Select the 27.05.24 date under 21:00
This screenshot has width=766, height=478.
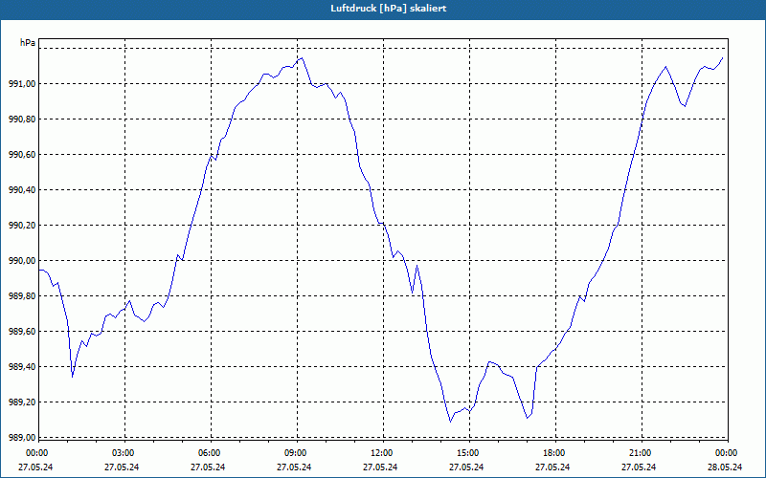pyautogui.click(x=640, y=467)
